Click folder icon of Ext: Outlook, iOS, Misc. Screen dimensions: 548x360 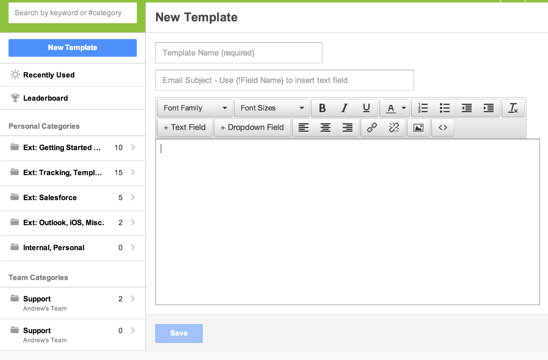[x=15, y=222]
